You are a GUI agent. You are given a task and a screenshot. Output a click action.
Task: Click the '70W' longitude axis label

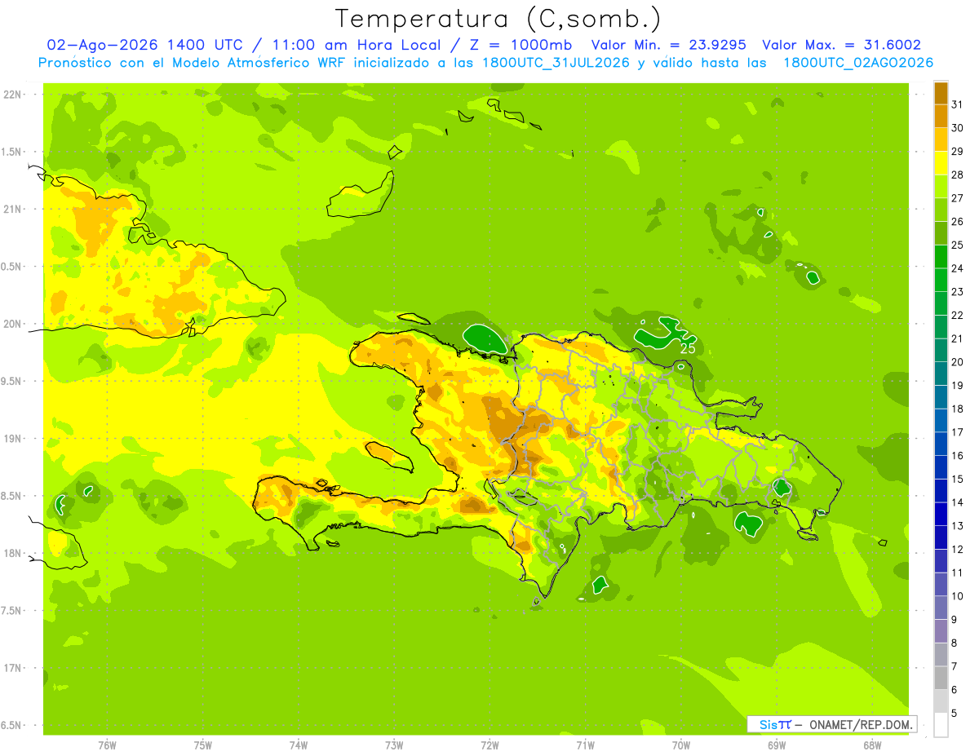click(681, 746)
